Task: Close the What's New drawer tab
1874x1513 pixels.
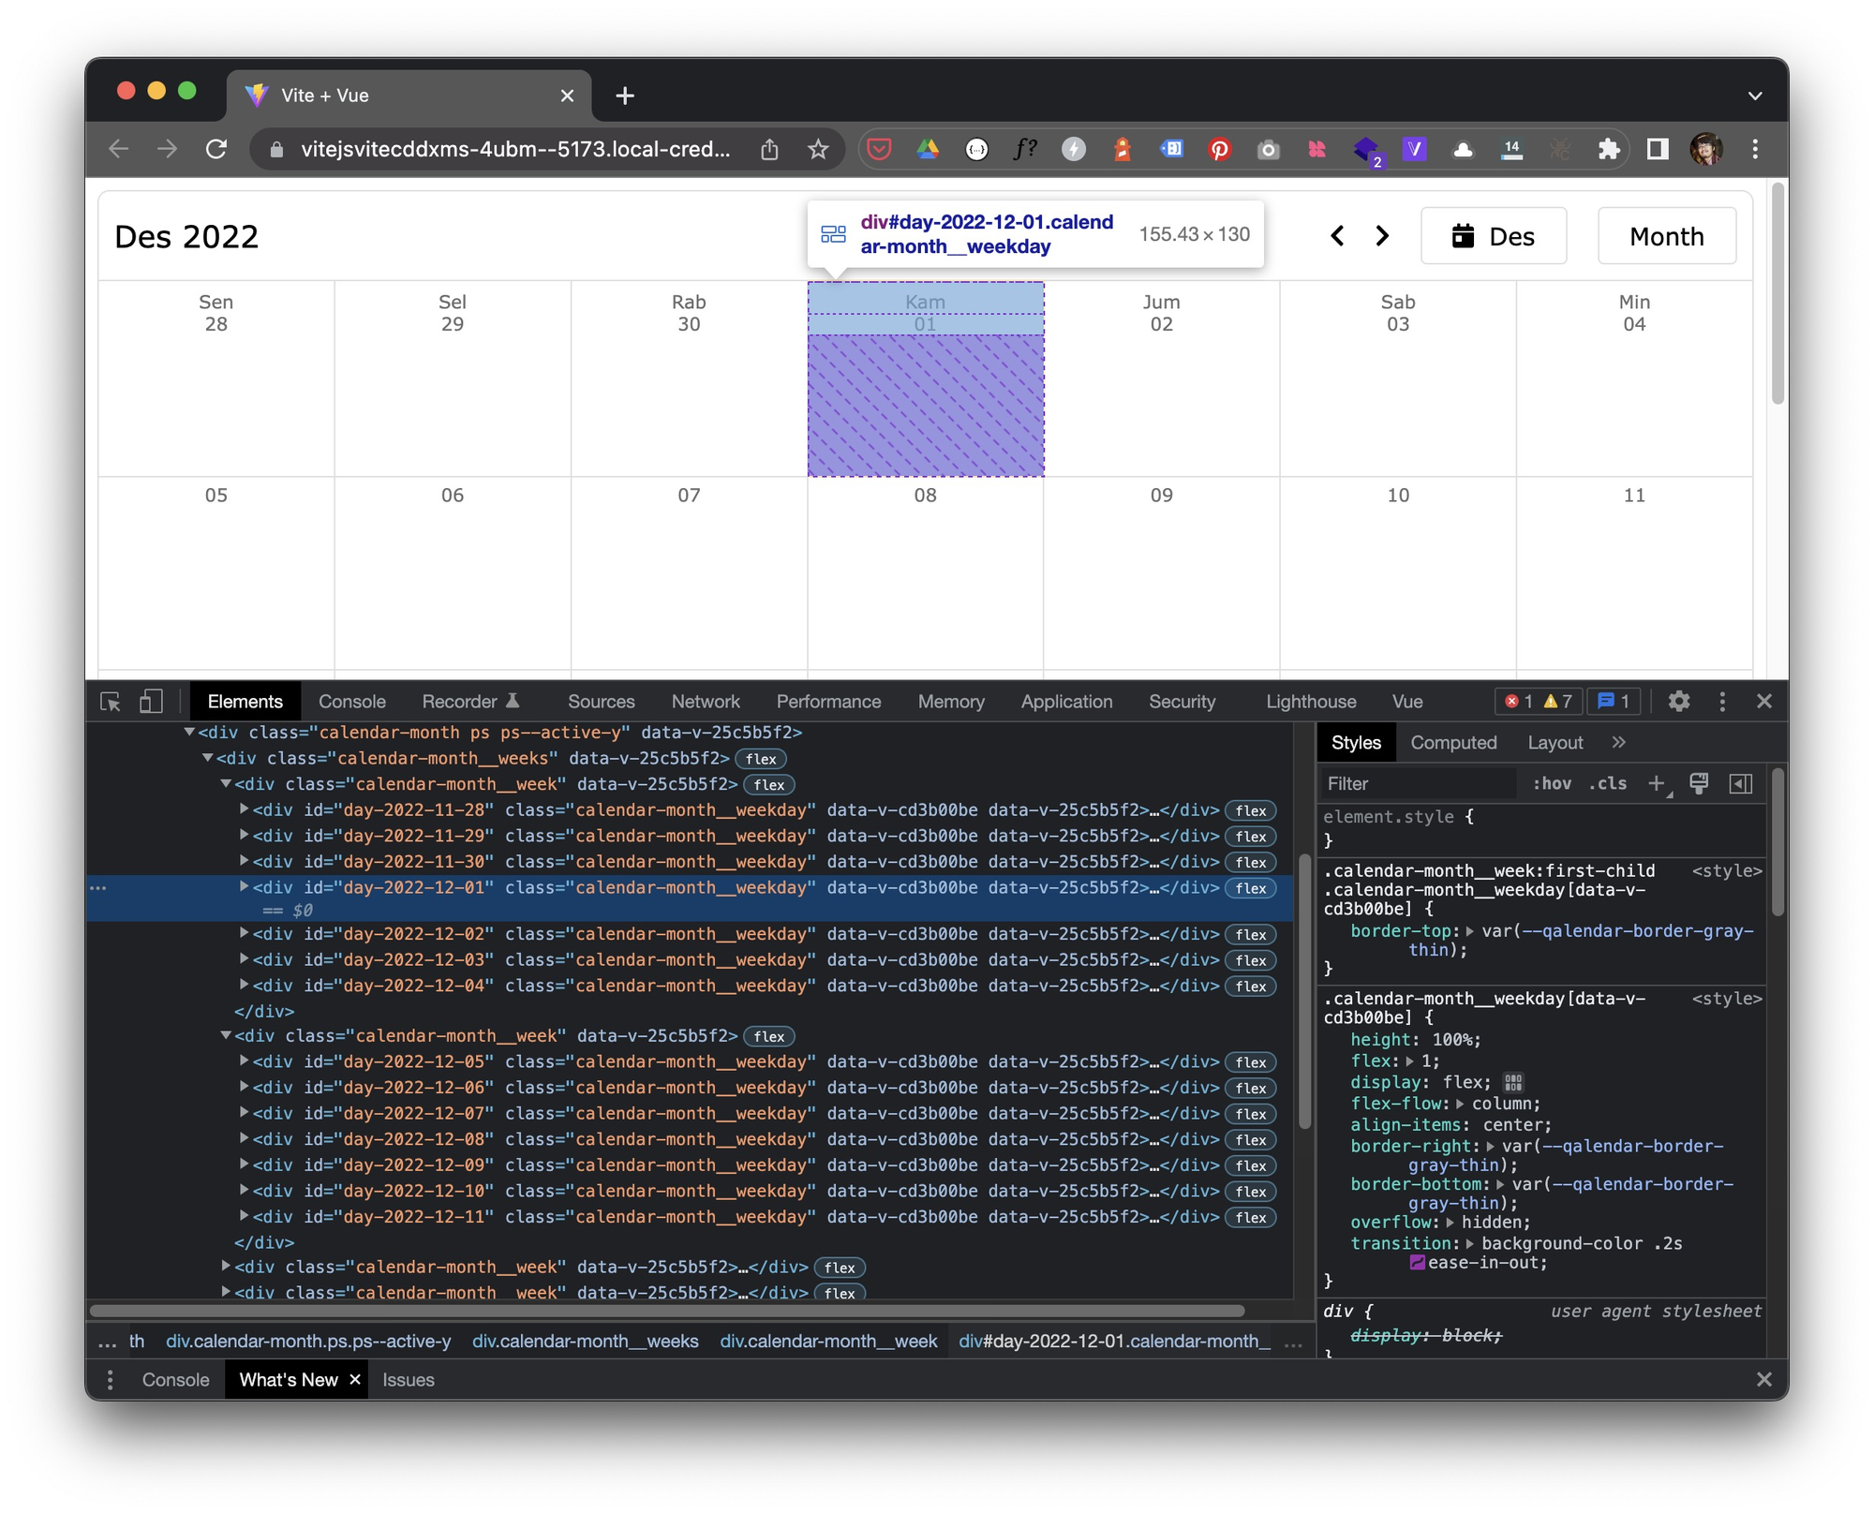Action: pyautogui.click(x=355, y=1380)
